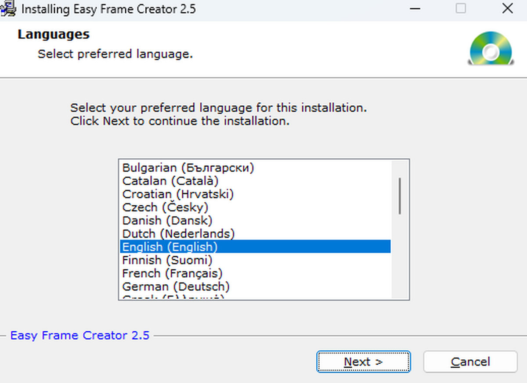Select Bulgarian (Български) in the language list
The image size is (527, 383).
(x=255, y=168)
